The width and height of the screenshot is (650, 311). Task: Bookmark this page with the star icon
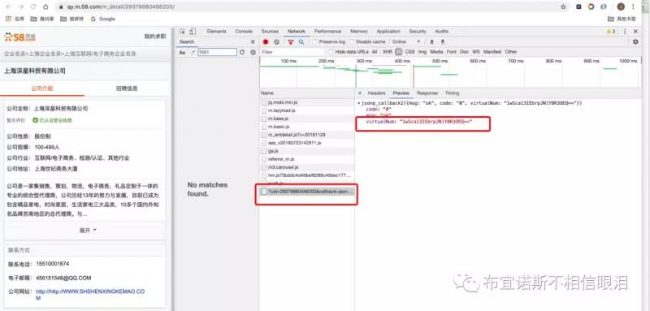563,6
